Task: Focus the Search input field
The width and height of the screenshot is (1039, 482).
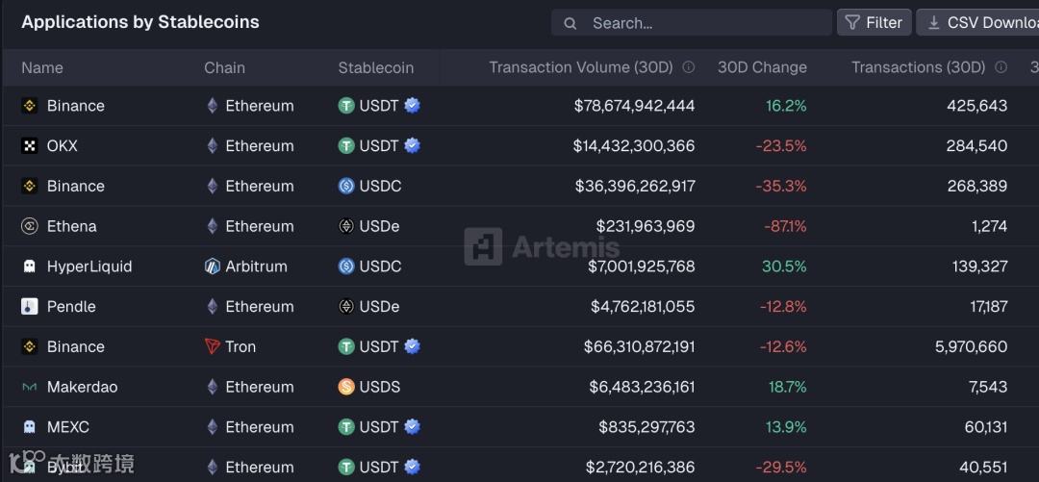Action: tap(691, 23)
